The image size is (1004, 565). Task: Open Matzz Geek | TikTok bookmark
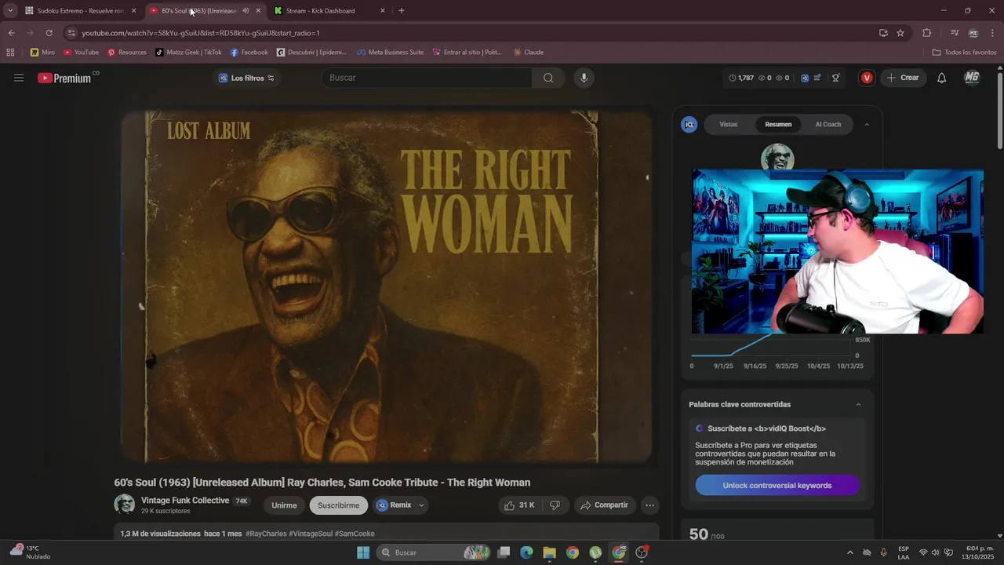point(188,53)
